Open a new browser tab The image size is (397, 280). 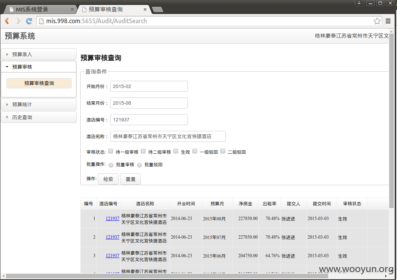click(x=158, y=9)
